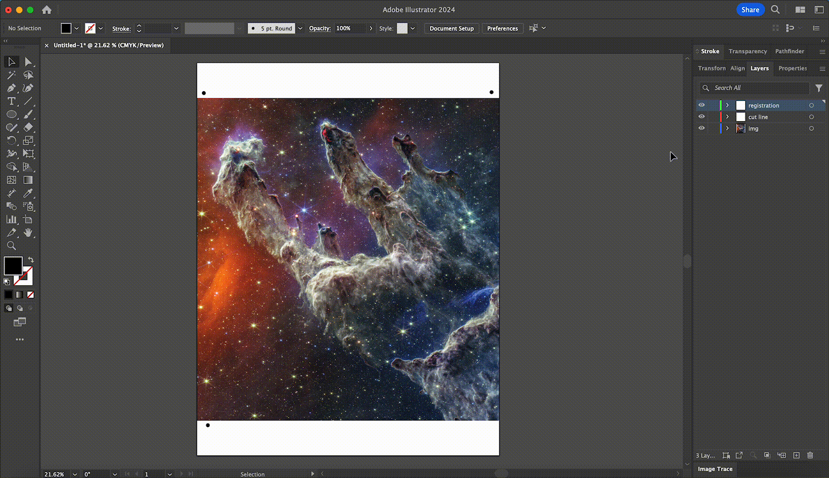Click the Document Setup button

451,28
